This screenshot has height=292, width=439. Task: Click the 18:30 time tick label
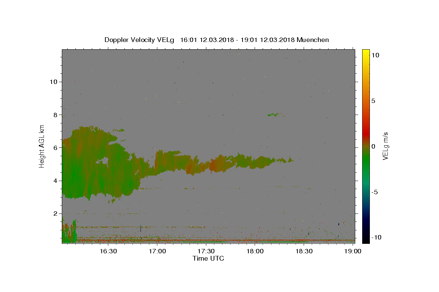point(304,251)
